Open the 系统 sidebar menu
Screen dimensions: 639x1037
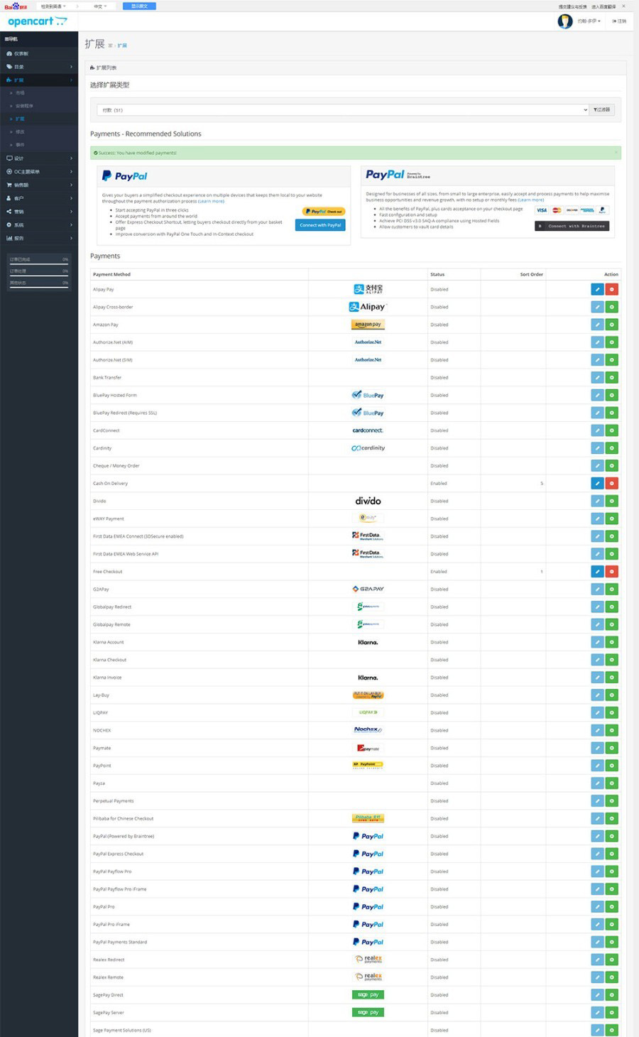tap(39, 224)
